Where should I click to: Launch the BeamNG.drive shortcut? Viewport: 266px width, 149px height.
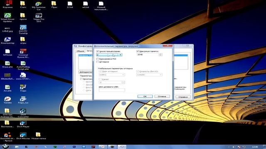tap(7, 137)
